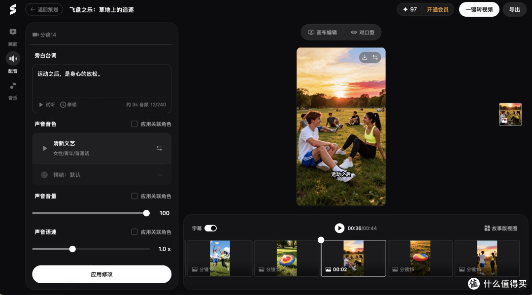Select the 分镜13 frisbee clip thumbnail
532x295 pixels.
pyautogui.click(x=287, y=258)
